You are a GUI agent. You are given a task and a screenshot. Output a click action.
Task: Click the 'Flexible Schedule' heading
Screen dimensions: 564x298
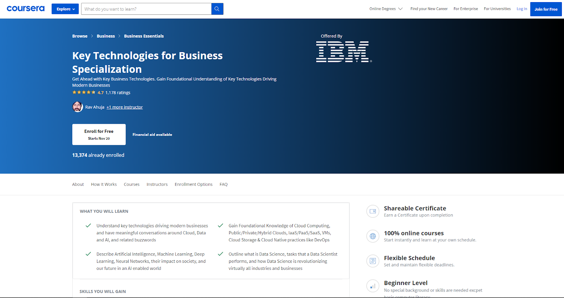coord(409,258)
